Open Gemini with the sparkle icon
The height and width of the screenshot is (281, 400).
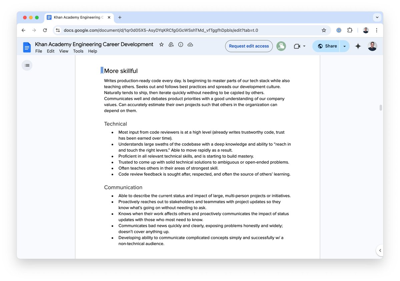click(x=358, y=46)
